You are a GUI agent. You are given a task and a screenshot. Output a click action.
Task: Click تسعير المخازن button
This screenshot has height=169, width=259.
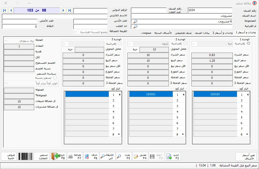42,156
